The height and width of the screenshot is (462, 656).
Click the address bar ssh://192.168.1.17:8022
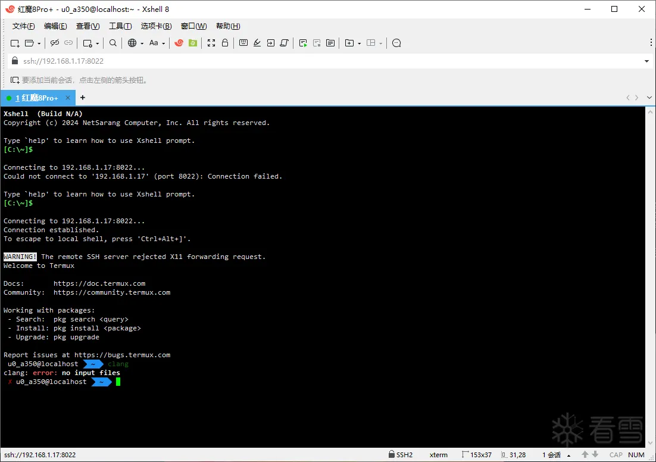(326, 61)
